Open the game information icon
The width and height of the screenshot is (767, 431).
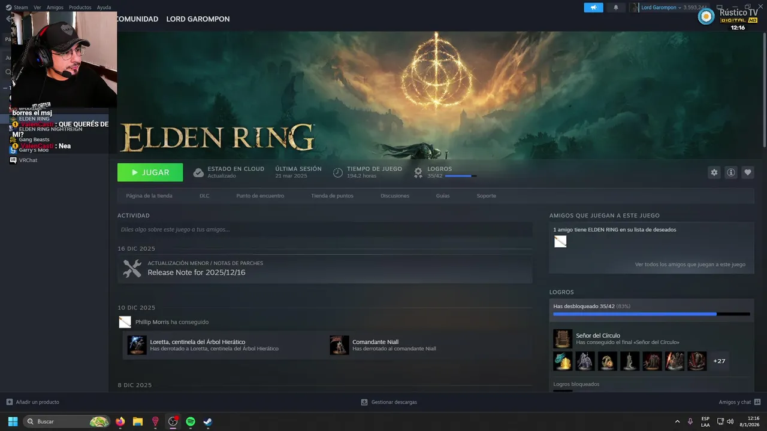click(x=731, y=172)
